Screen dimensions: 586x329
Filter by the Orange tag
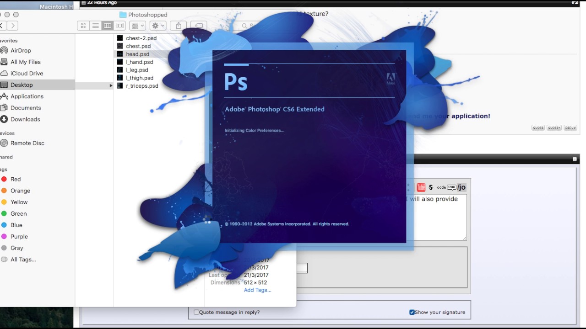20,191
